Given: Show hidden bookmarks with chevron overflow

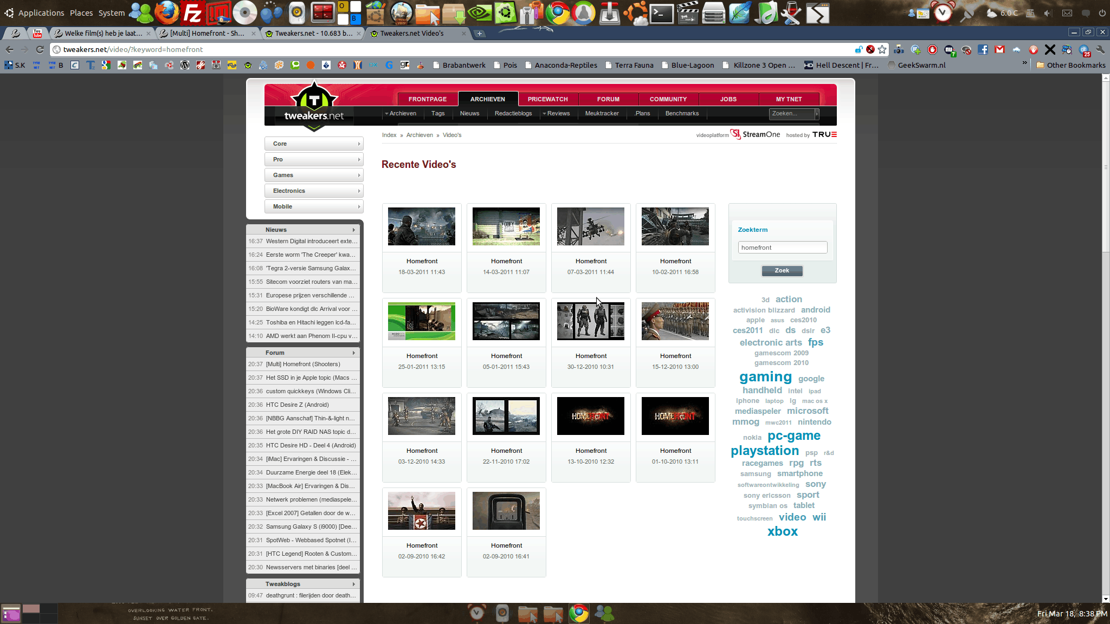Looking at the screenshot, I should point(1024,64).
